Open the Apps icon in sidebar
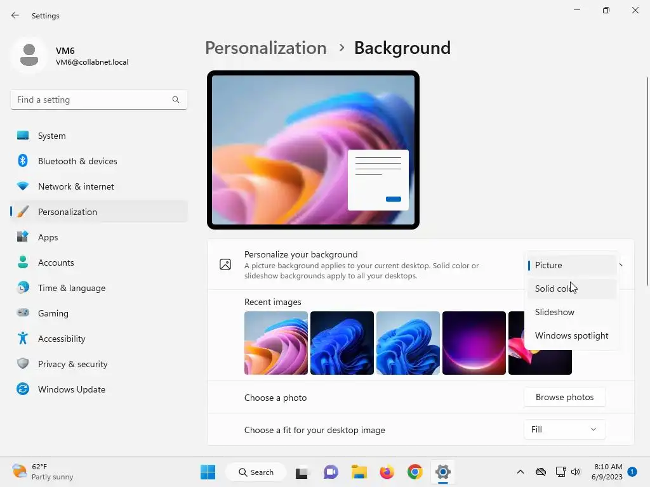 (x=23, y=237)
